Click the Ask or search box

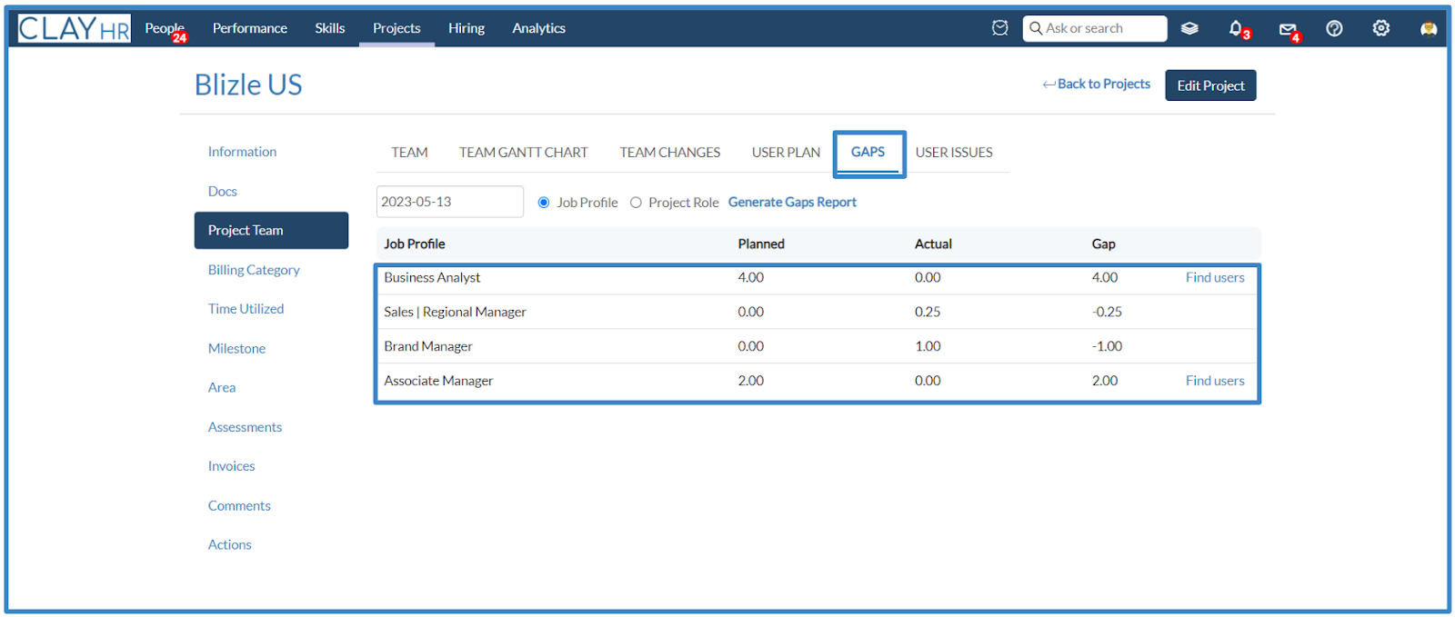1095,28
